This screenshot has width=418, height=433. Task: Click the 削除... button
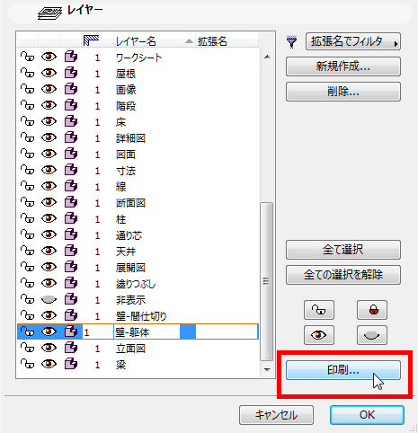(x=343, y=92)
